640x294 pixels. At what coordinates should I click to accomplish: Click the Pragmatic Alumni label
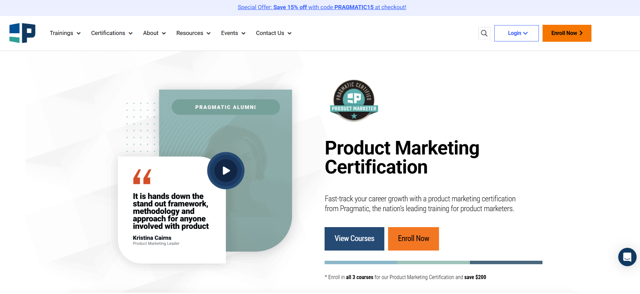coord(226,107)
